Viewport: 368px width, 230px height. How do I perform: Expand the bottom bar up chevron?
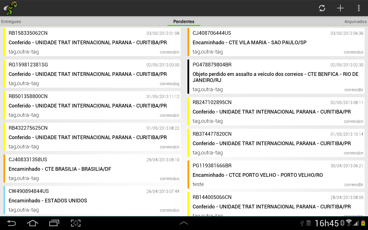click(184, 223)
